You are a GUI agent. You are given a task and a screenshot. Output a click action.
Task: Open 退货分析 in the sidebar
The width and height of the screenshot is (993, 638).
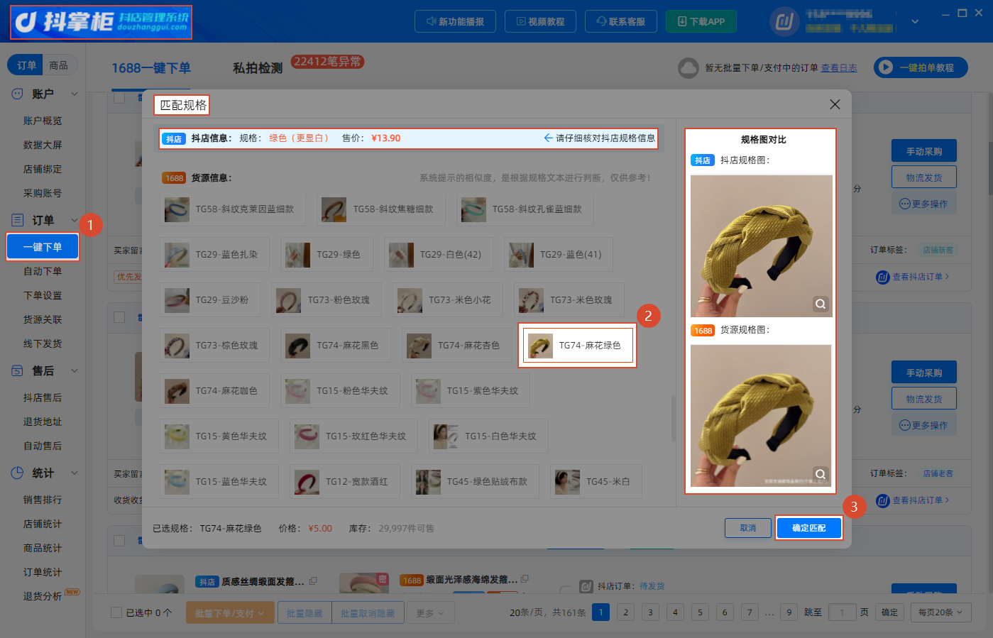point(43,596)
